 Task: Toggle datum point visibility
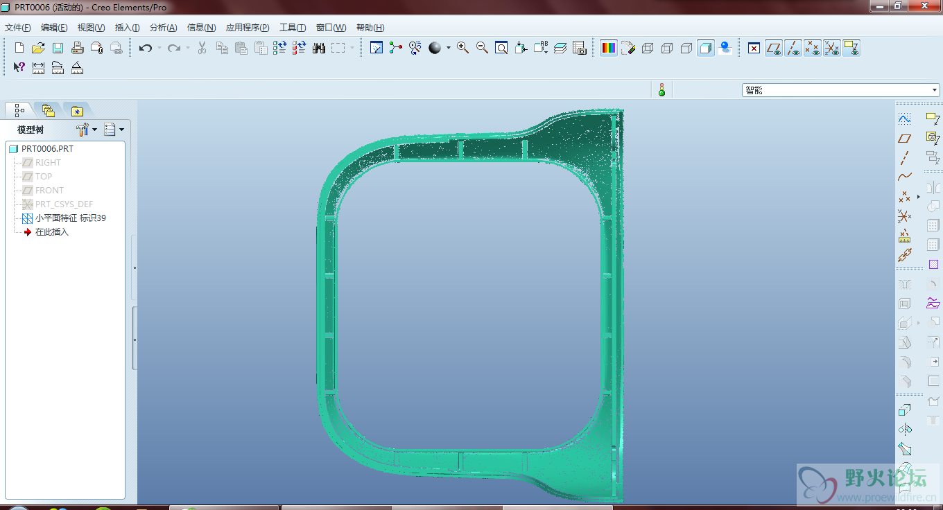pyautogui.click(x=813, y=48)
